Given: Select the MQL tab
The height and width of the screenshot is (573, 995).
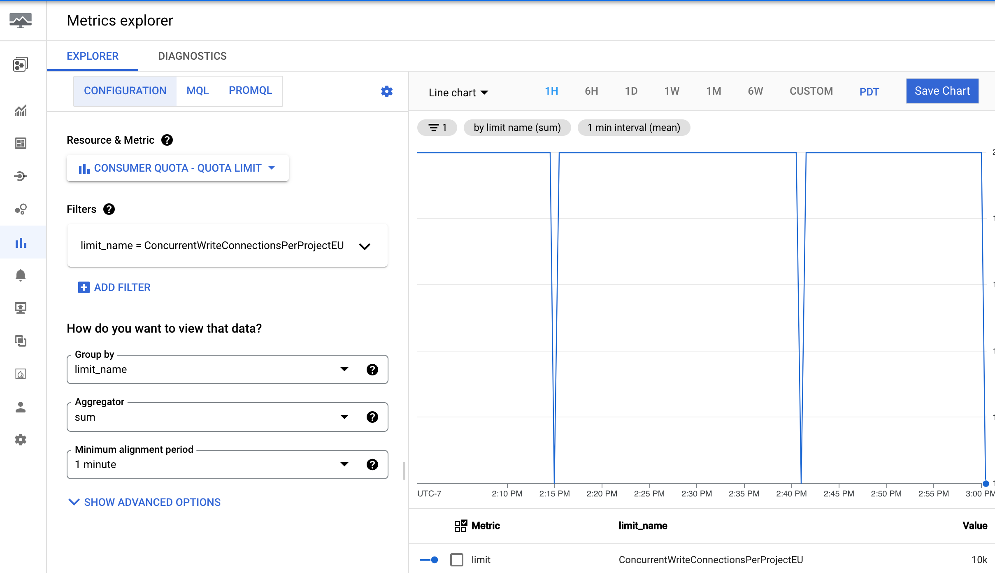Looking at the screenshot, I should point(198,90).
